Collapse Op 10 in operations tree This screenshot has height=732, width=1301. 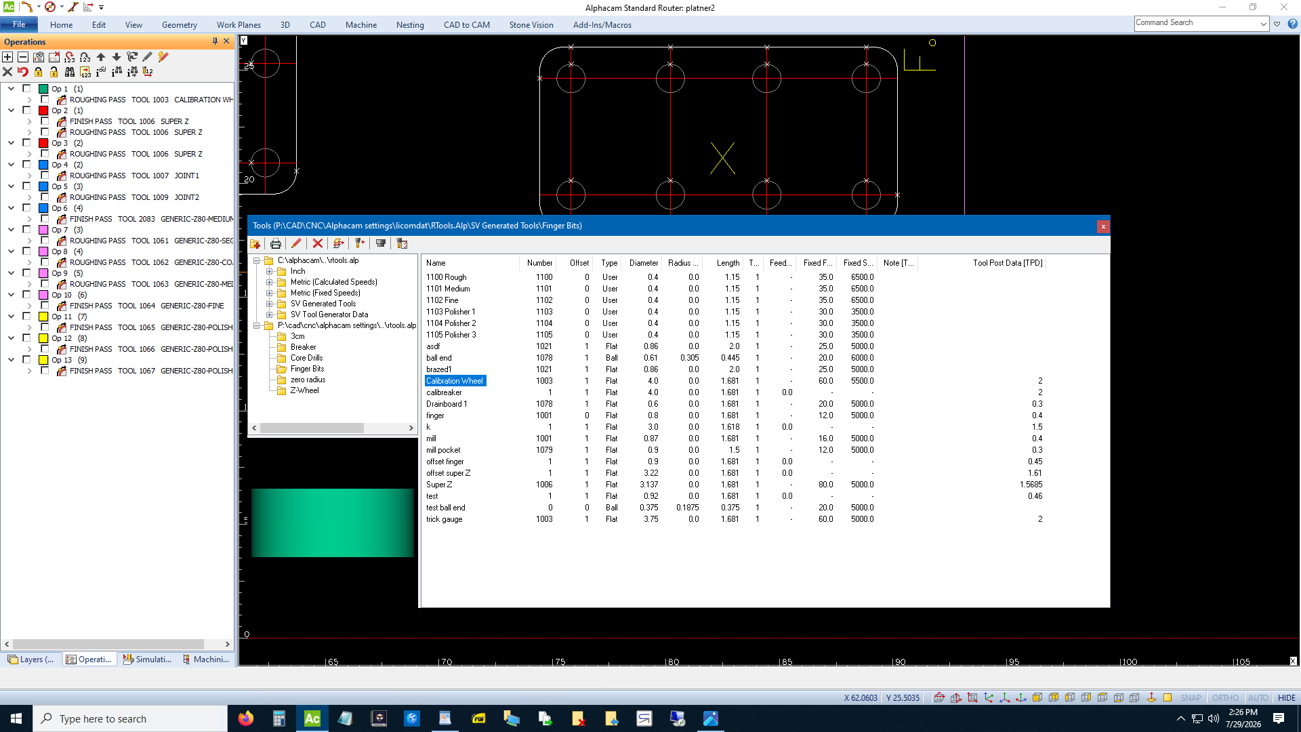point(11,295)
